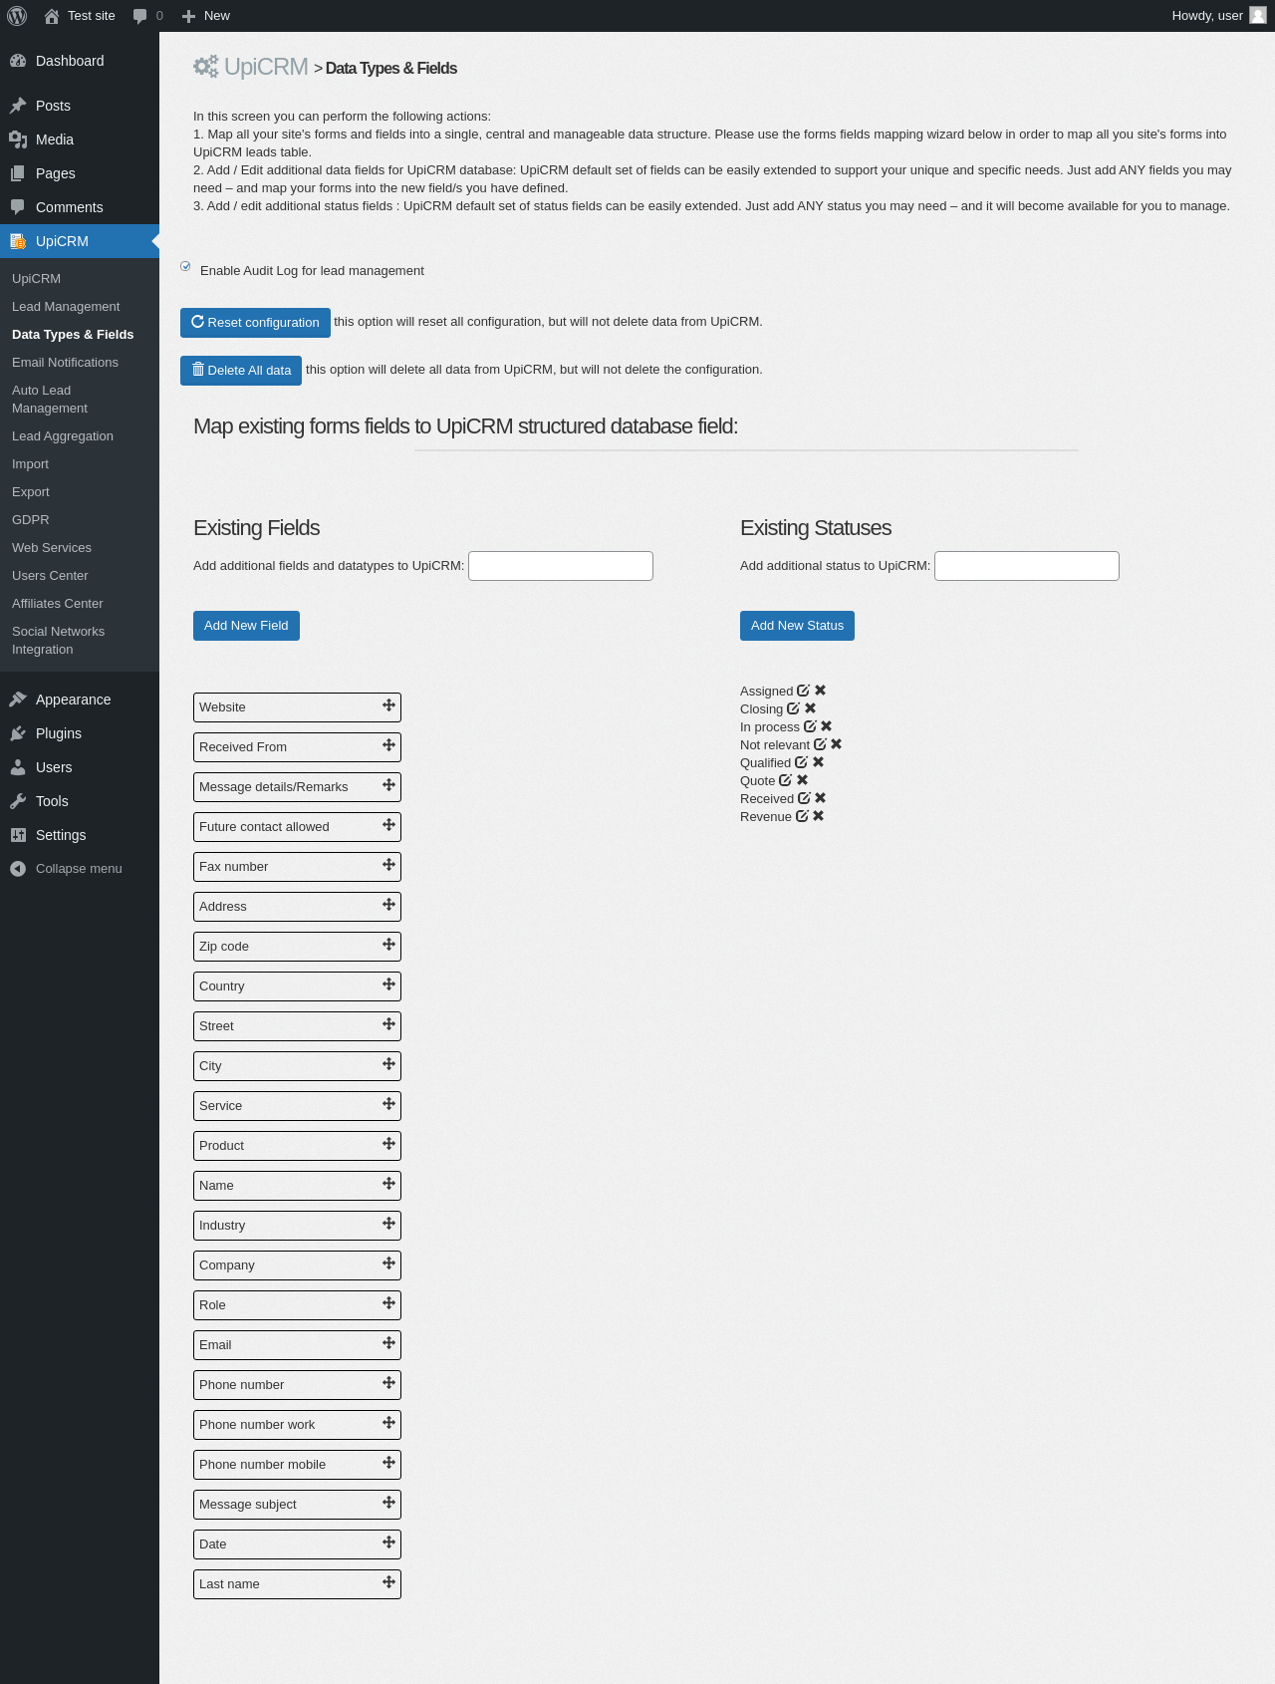Edit the Closing status
Screen dimensions: 1275x1684
[x=793, y=708]
